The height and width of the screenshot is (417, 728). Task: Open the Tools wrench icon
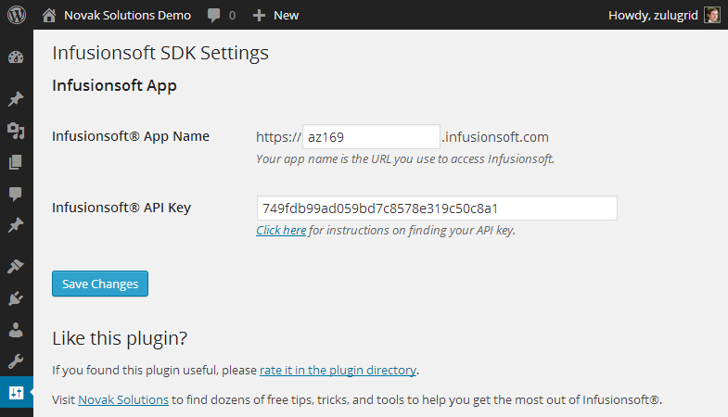16,360
